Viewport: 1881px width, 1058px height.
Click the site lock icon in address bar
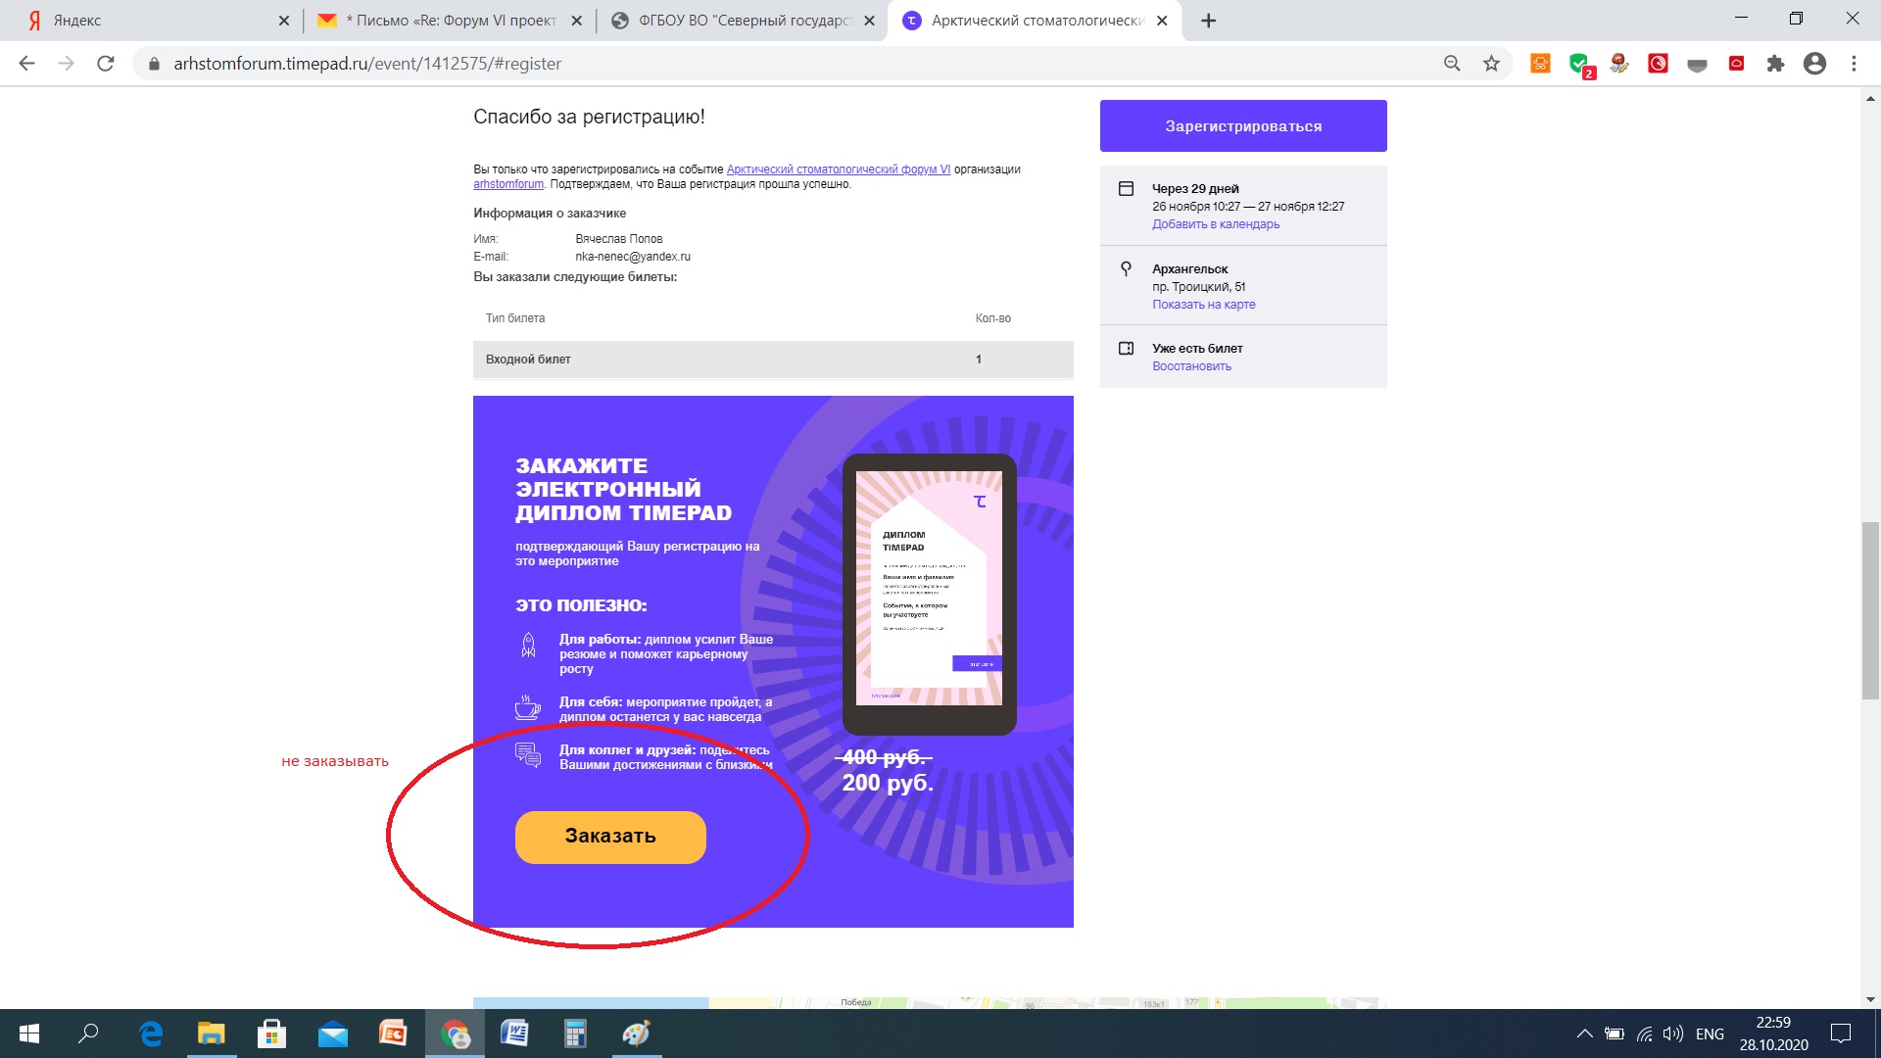click(x=154, y=64)
